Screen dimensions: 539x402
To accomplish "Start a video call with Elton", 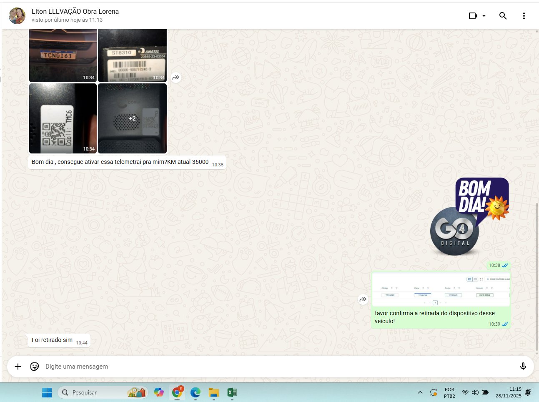I will (x=473, y=16).
